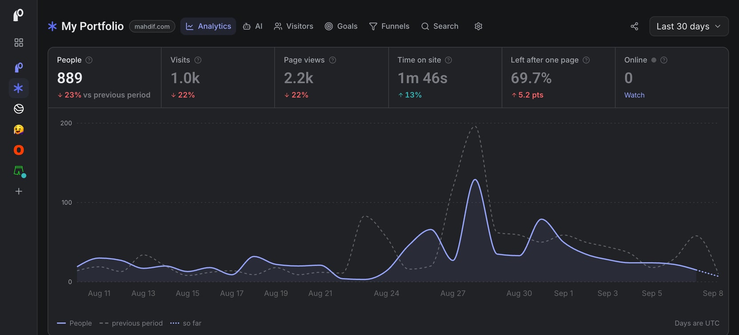
Task: Select the Time on site metric card
Action: click(x=445, y=78)
